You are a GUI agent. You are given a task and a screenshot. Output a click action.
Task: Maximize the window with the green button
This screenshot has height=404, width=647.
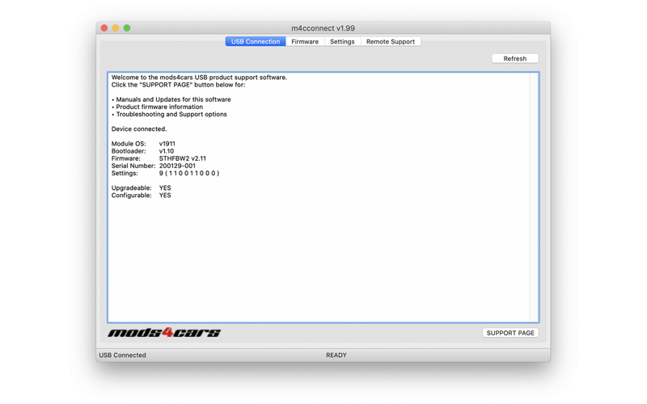[127, 28]
